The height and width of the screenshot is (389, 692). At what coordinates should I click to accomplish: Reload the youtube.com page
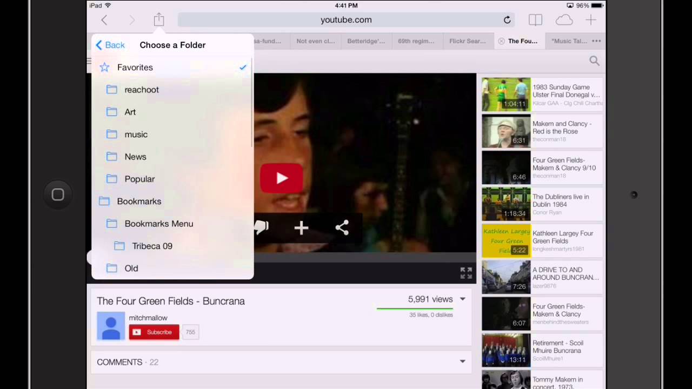click(x=507, y=20)
